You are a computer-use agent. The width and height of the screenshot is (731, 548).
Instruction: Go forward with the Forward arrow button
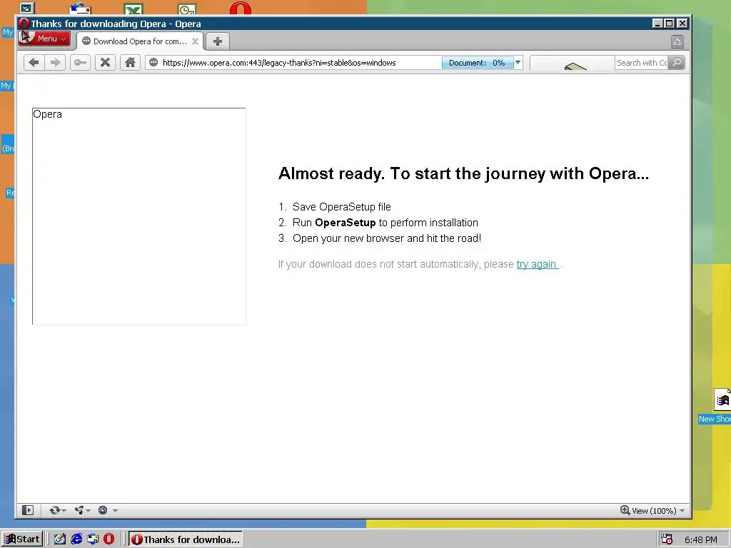point(56,63)
